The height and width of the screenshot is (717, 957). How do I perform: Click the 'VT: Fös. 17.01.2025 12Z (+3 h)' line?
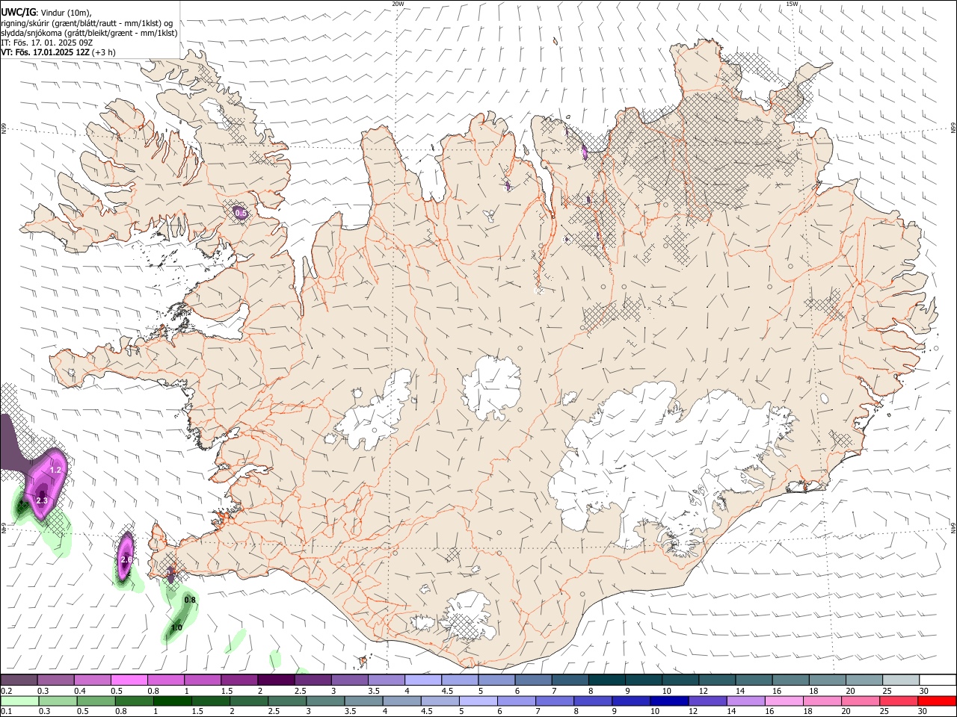tap(58, 52)
